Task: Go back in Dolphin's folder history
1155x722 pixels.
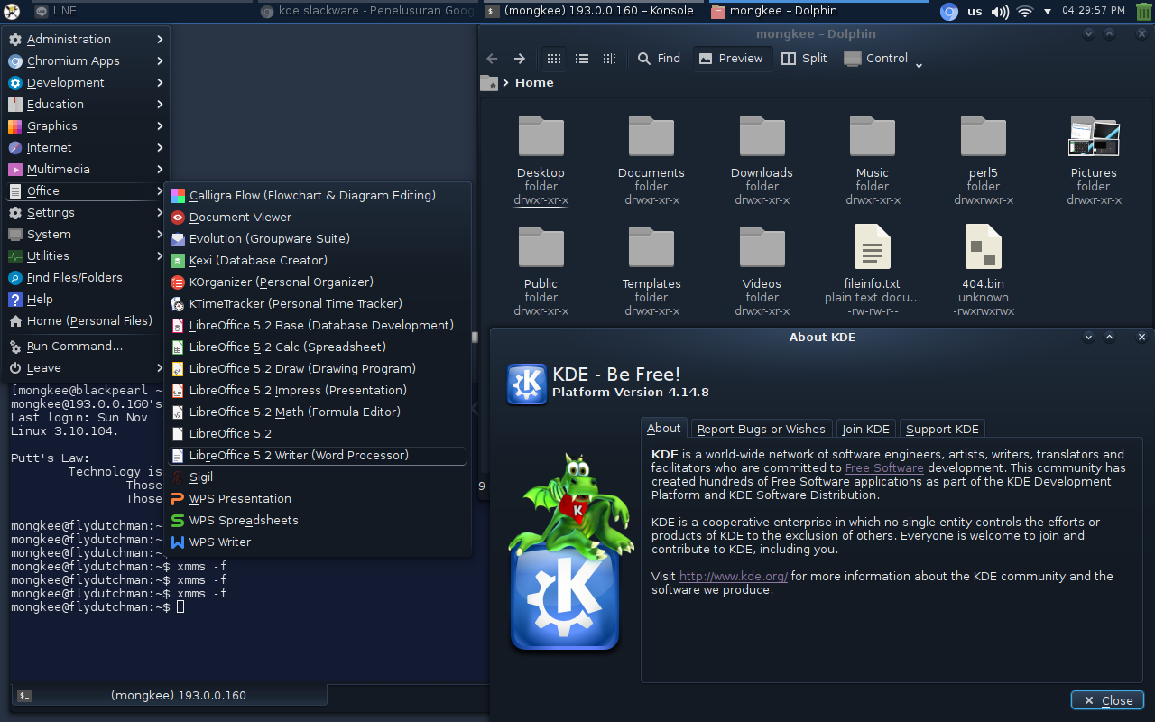Action: [492, 59]
